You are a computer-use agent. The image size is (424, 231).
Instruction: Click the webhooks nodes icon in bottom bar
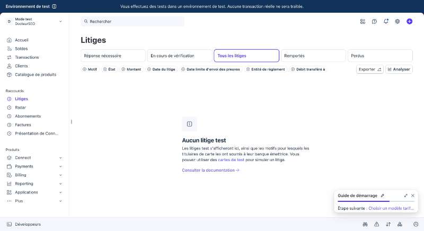click(400, 224)
